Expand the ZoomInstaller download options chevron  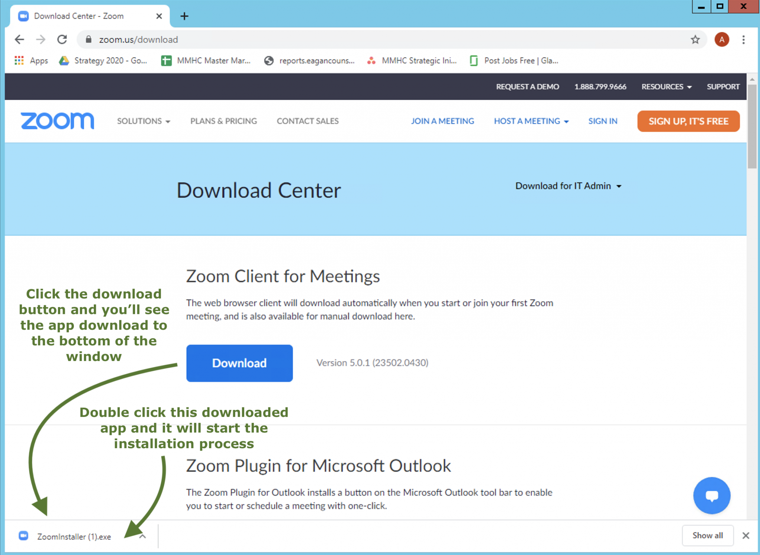coord(143,536)
